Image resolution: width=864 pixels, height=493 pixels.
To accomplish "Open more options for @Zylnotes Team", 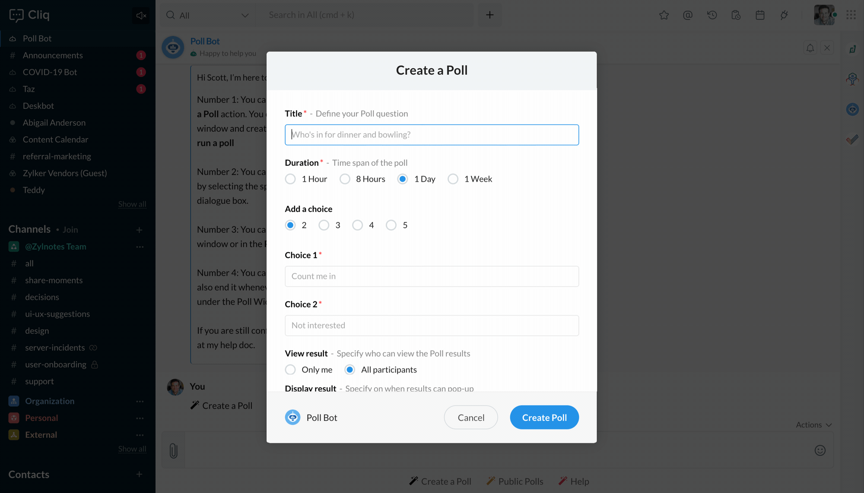I will click(x=140, y=247).
